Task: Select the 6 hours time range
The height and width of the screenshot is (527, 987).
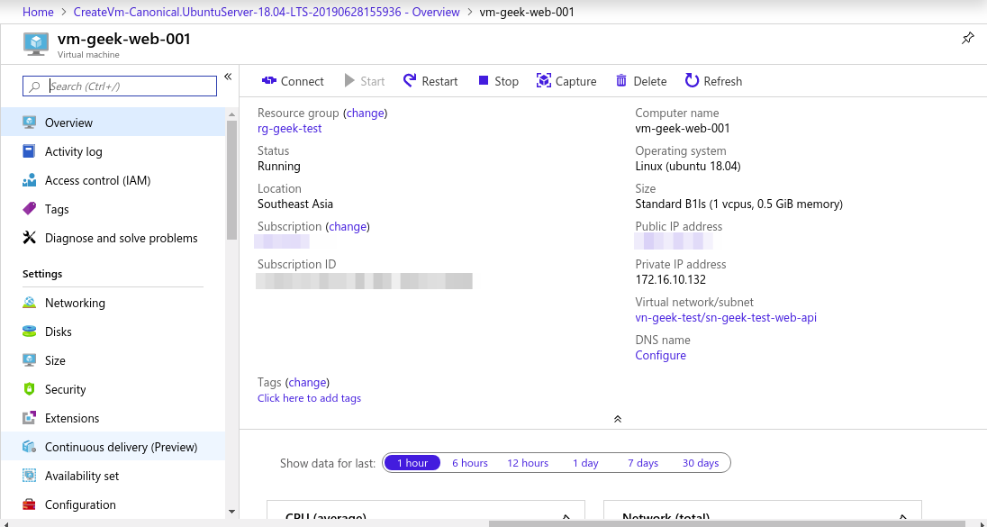Action: 469,463
